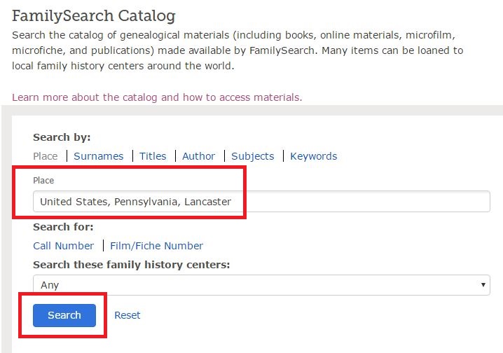Click the catalog description paragraph
The image size is (503, 353).
[x=238, y=50]
